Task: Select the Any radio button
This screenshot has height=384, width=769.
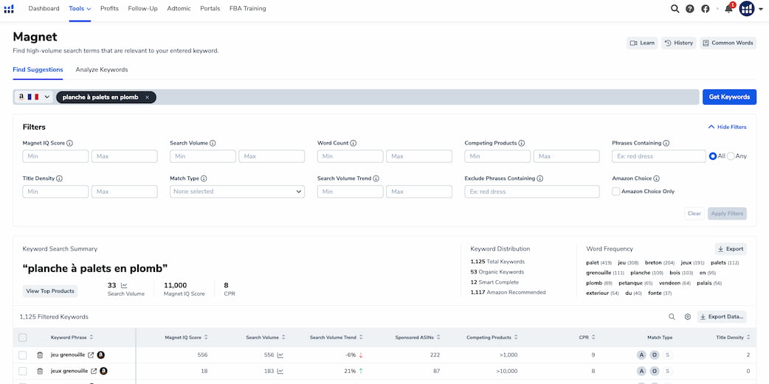Action: click(731, 156)
